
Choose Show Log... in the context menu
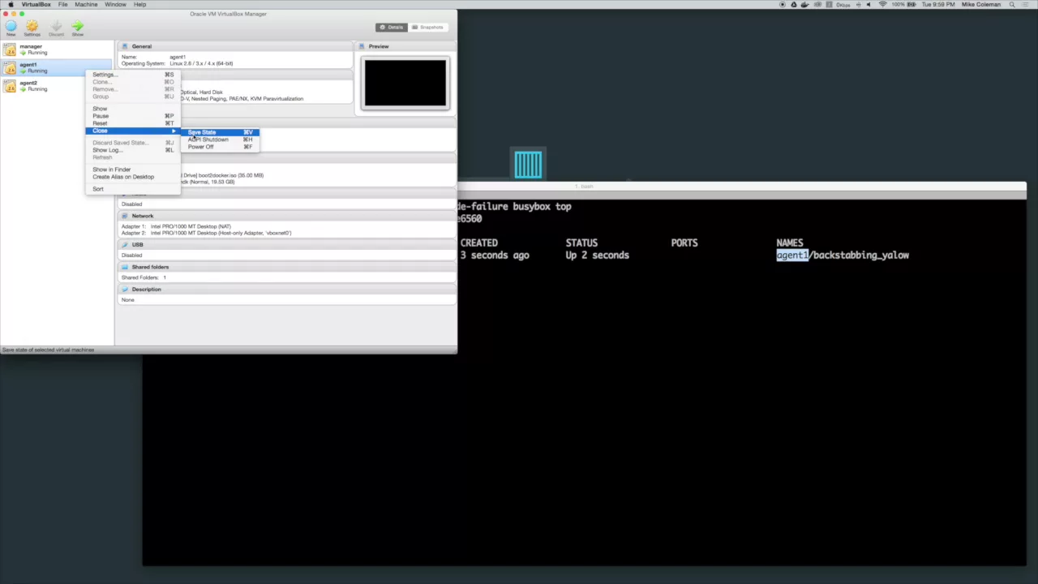point(132,150)
